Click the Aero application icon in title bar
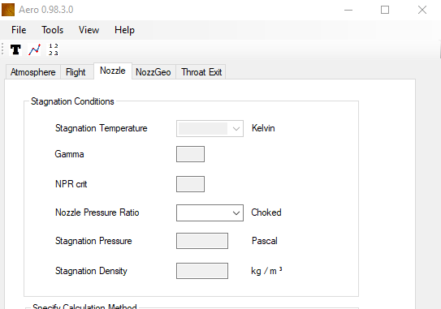The width and height of the screenshot is (441, 309). (x=8, y=10)
